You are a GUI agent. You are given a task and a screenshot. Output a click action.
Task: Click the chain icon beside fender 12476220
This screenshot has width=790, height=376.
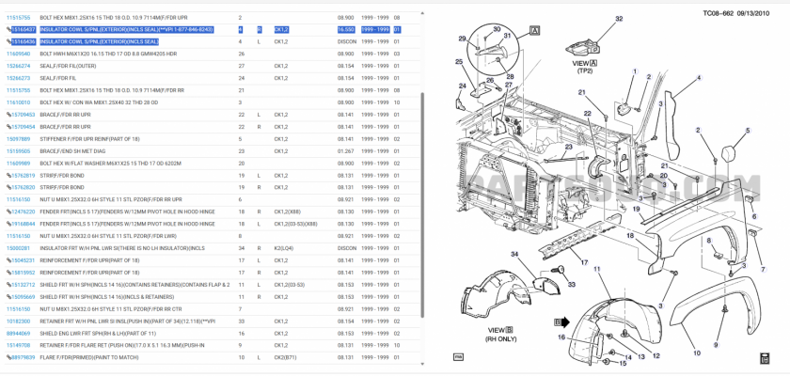[x=8, y=211]
